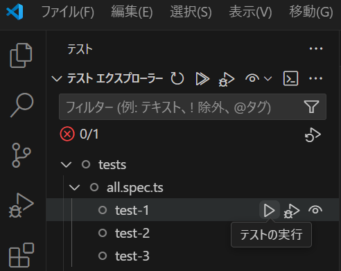Screen dimensions: 341x271
Task: Collapse the tests folder node
Action: (66, 165)
